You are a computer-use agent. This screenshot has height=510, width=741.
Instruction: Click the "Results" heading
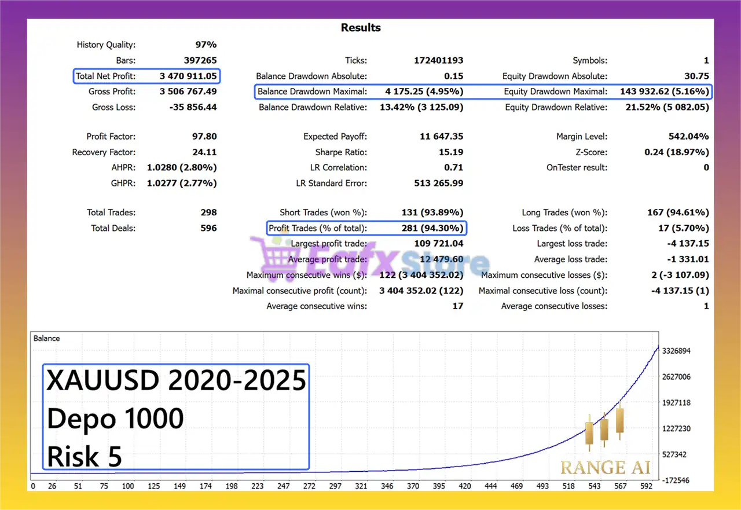click(x=361, y=28)
